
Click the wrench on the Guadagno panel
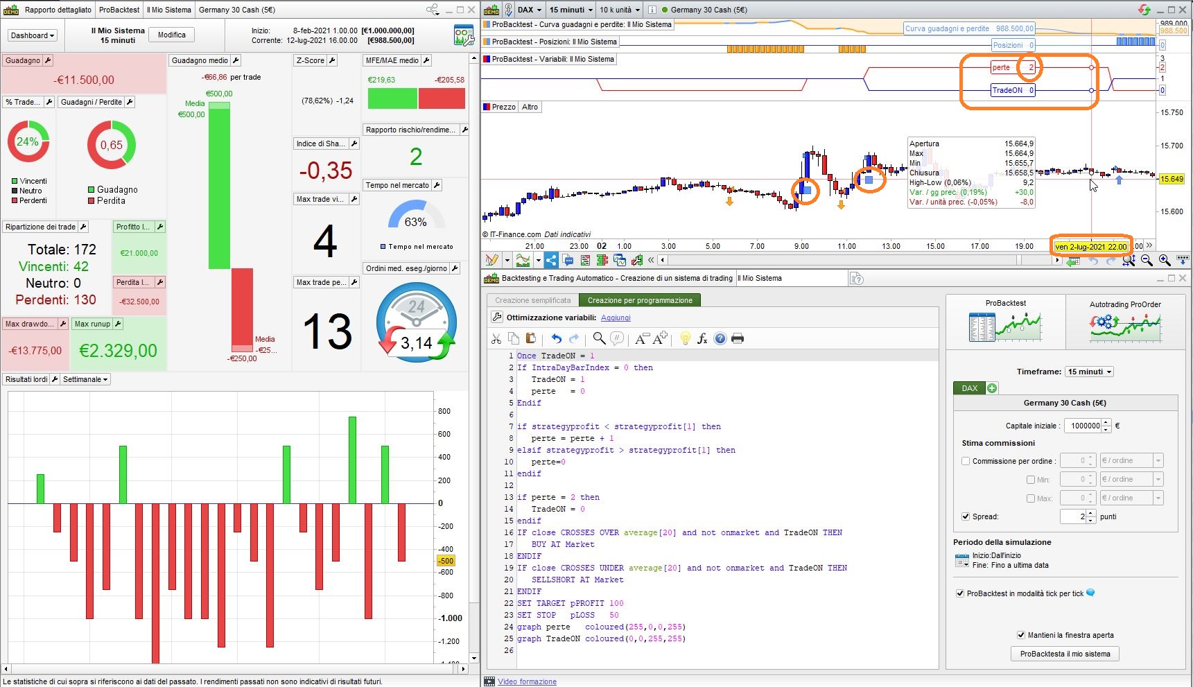[48, 60]
